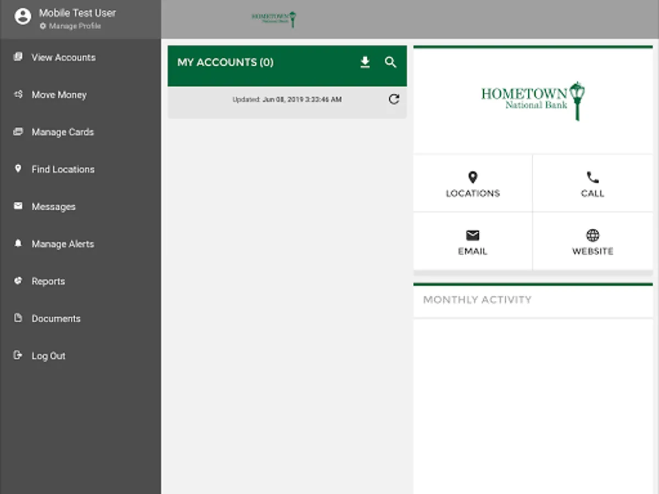Open Documents in sidebar
Viewport: 659px width, 494px height.
coord(56,319)
